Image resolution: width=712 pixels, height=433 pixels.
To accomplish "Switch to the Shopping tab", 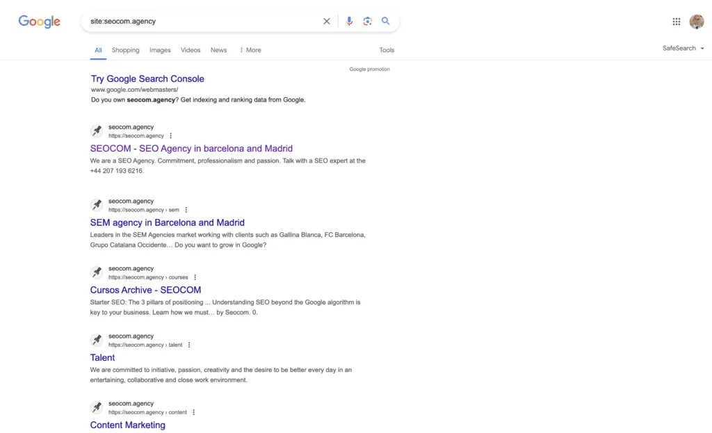I will 125,50.
